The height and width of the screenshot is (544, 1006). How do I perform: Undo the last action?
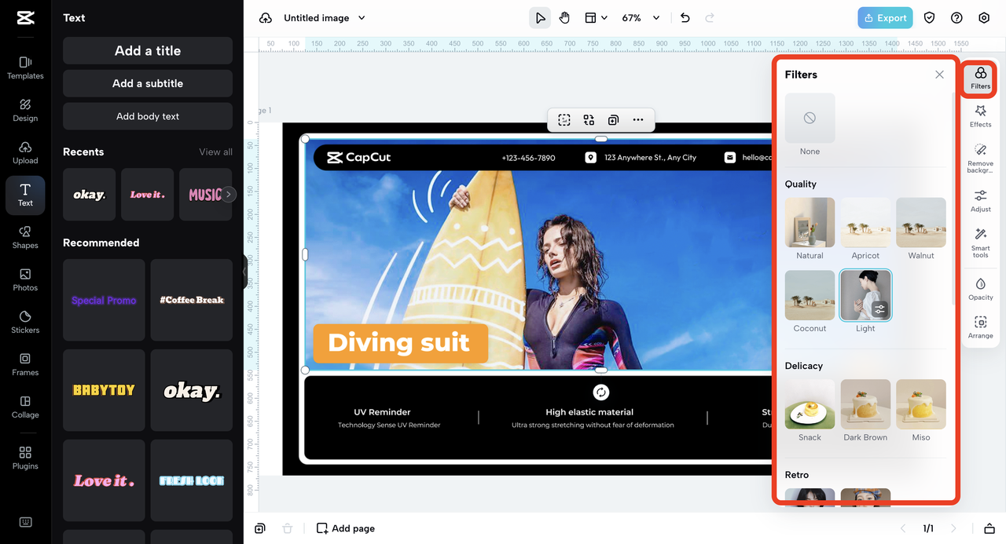tap(685, 18)
